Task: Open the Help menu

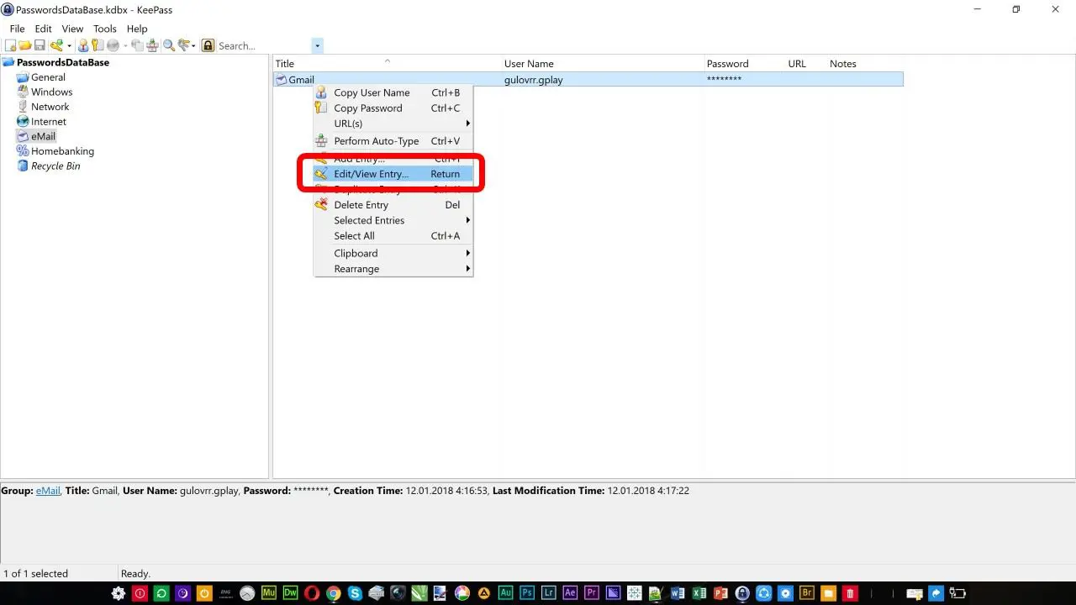Action: click(137, 29)
